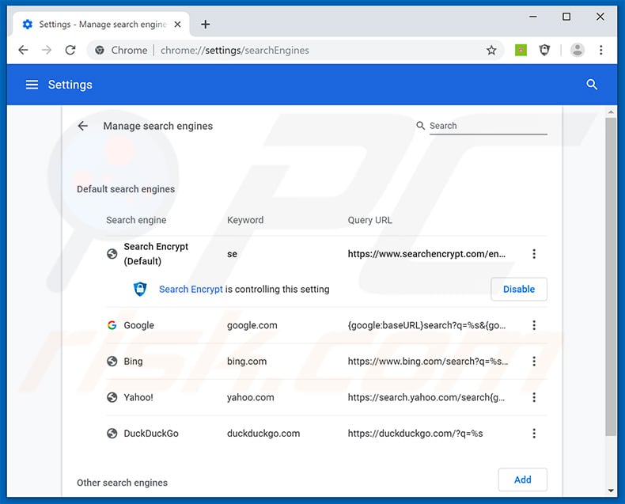
Task: Click the searchencrypt.com query URL
Action: click(426, 254)
